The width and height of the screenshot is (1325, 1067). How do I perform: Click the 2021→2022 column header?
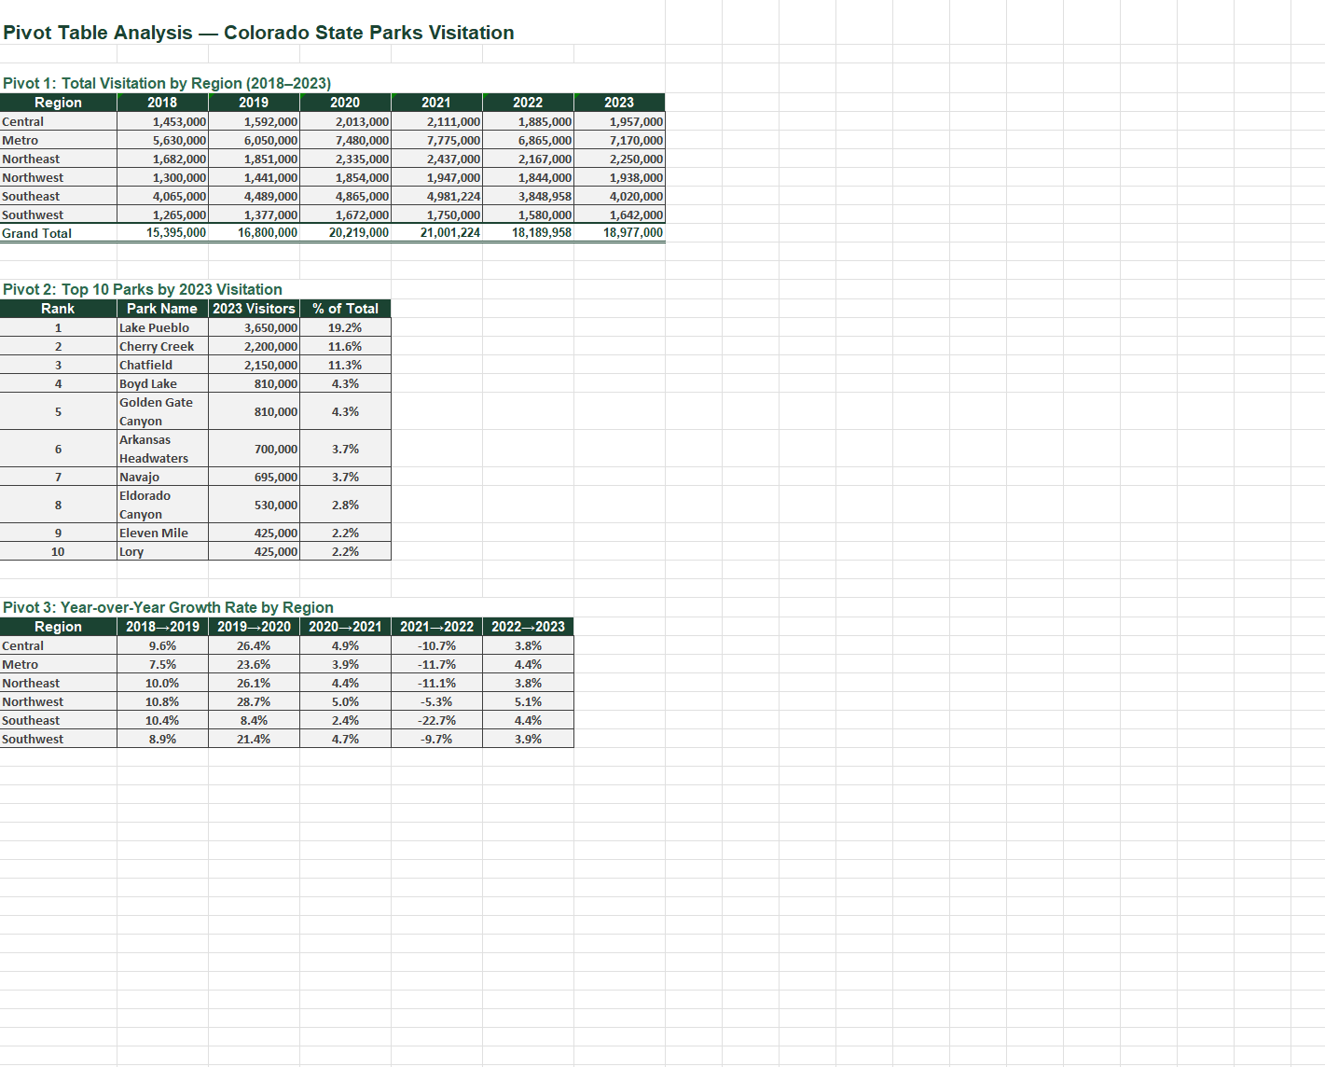(435, 627)
